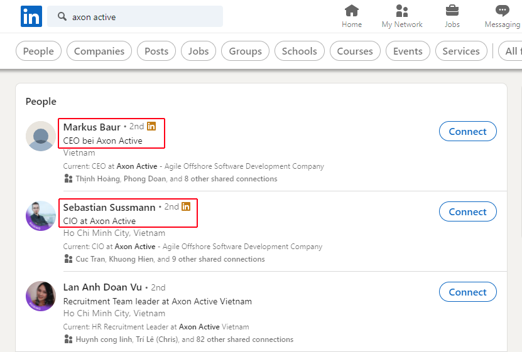
Task: Focus the search field with 'axon active'
Action: pyautogui.click(x=135, y=16)
